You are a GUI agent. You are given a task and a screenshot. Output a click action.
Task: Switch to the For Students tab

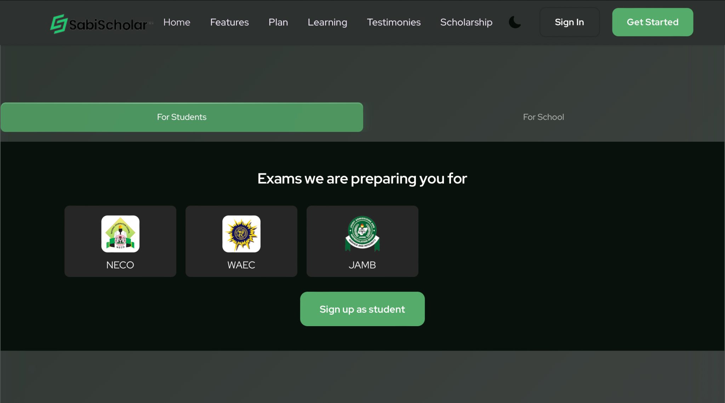tap(182, 117)
